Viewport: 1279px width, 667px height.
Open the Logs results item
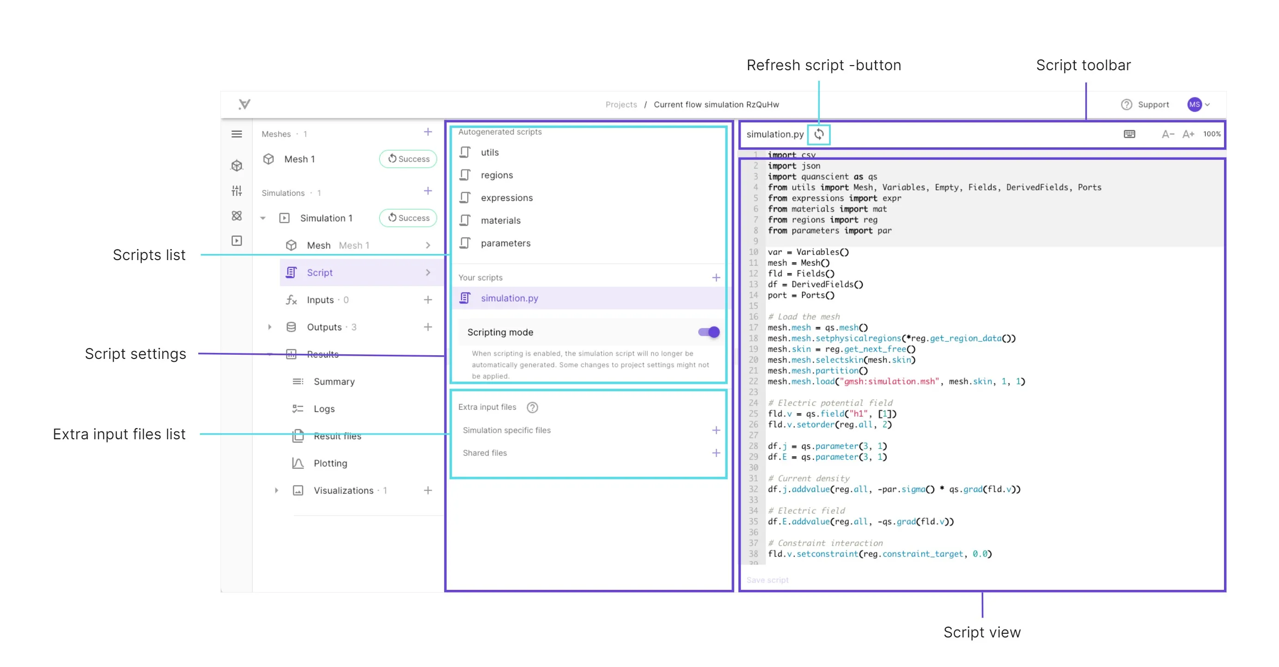point(324,409)
